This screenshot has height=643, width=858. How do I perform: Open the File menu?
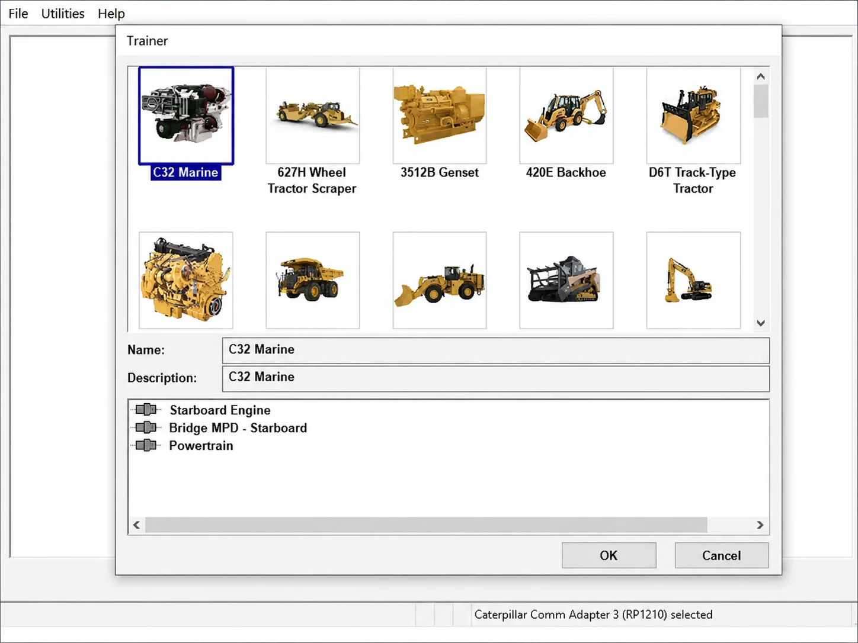(x=18, y=14)
